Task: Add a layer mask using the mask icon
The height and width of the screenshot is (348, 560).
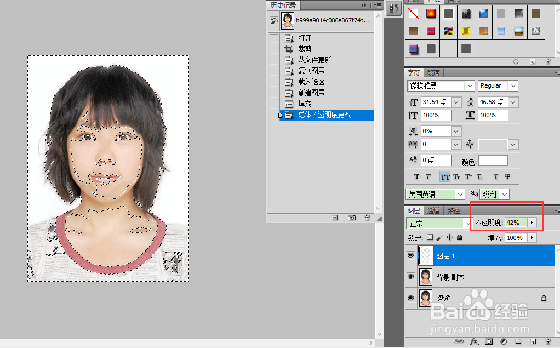Action: click(489, 341)
